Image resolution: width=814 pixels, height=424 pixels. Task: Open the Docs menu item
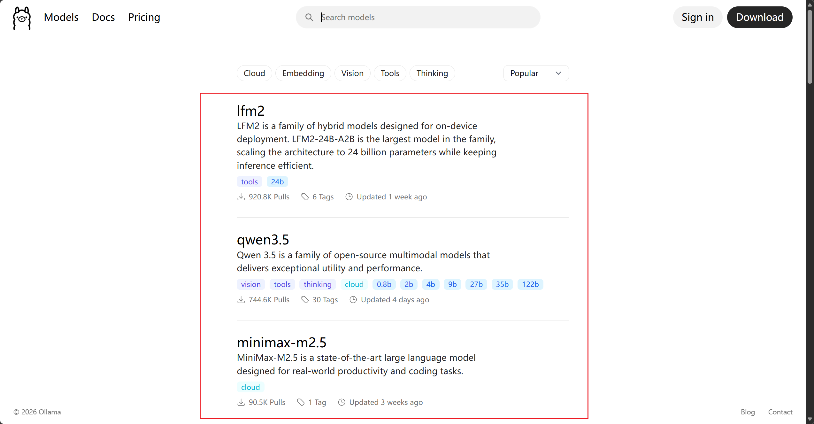point(103,17)
